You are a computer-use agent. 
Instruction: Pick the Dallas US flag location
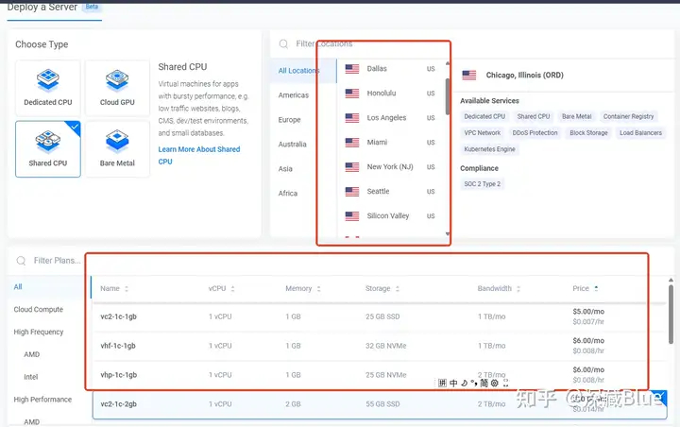pos(352,69)
